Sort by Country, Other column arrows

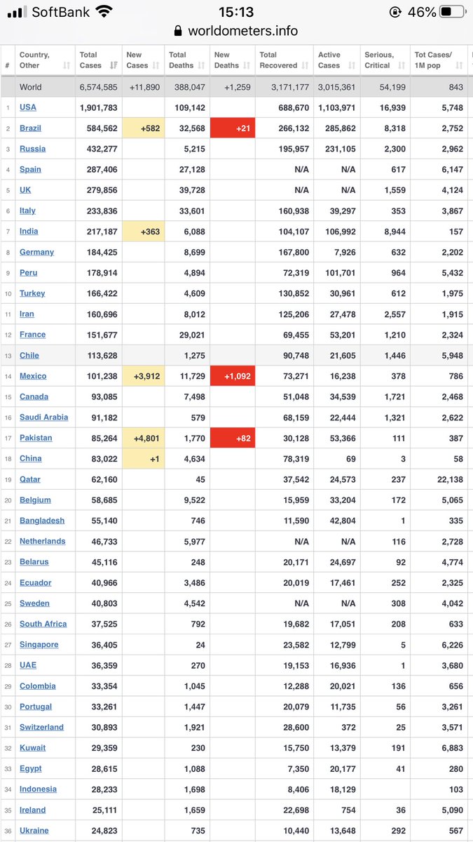67,66
